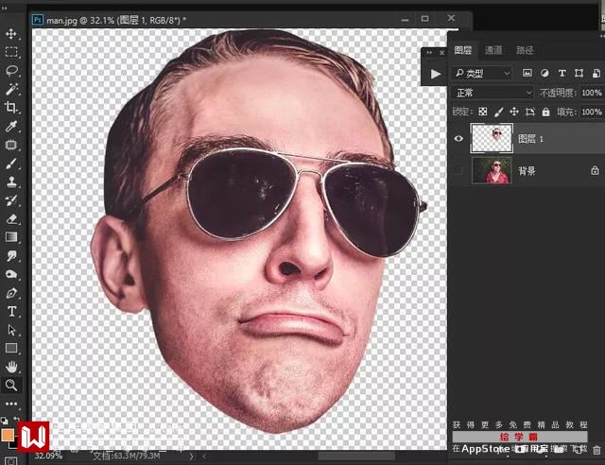The image size is (605, 465).
Task: Open the three-dot Edit Toolbar menu
Action: tap(10, 404)
